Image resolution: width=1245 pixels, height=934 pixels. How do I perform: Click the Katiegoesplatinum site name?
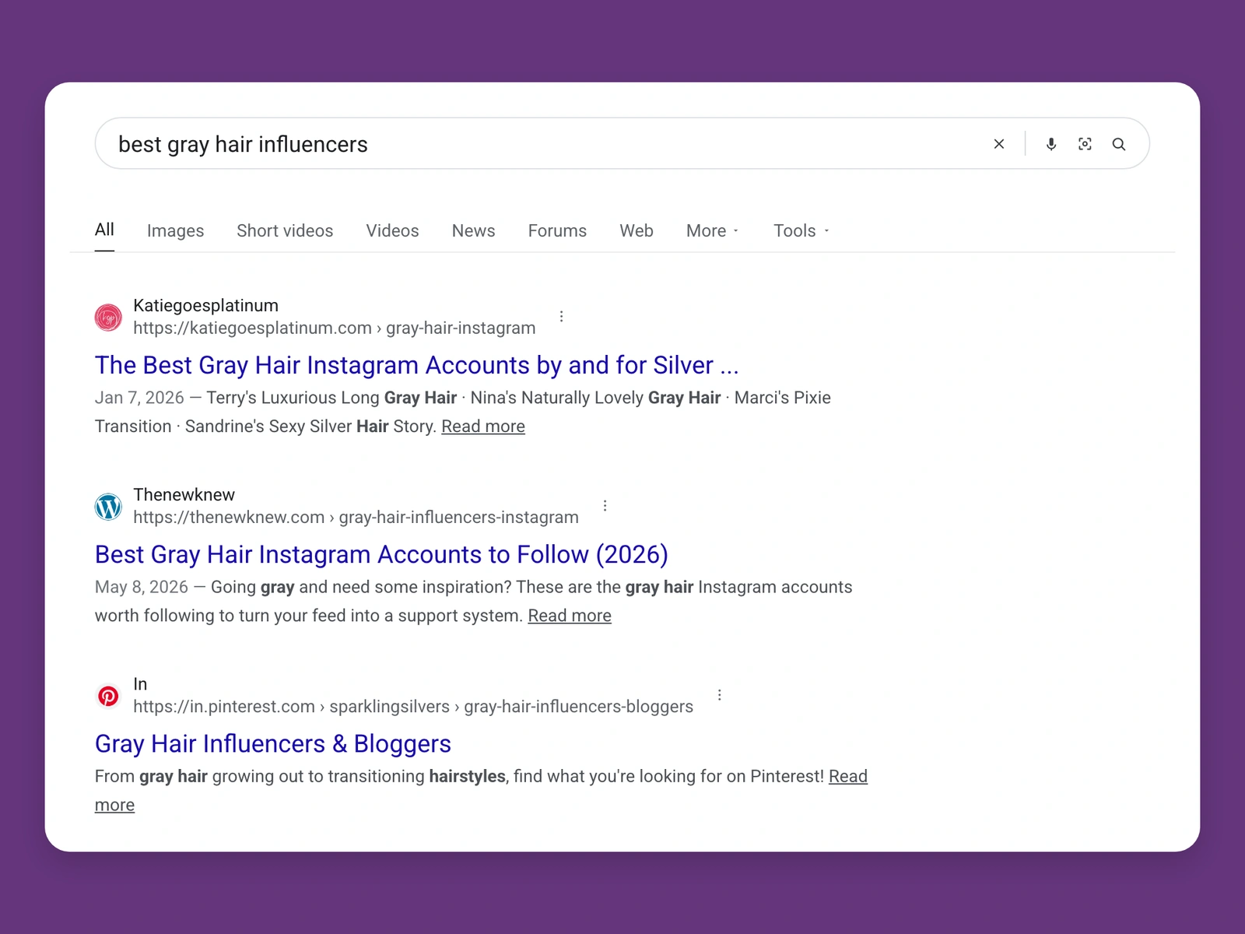(x=205, y=305)
